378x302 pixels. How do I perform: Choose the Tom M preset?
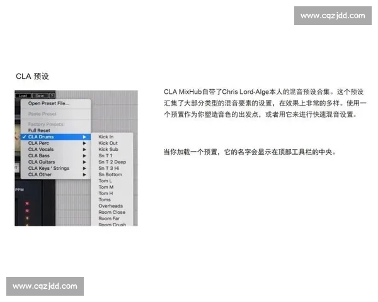pos(112,187)
